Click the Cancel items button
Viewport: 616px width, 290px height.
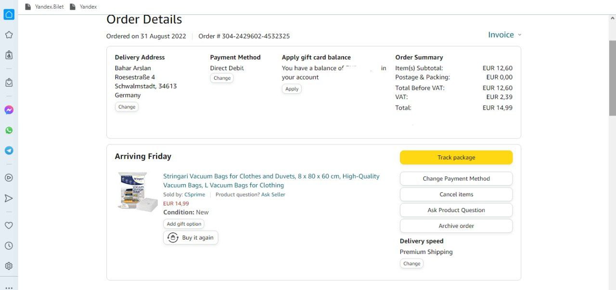point(456,194)
